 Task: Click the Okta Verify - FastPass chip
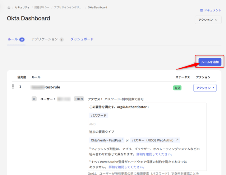point(107,140)
